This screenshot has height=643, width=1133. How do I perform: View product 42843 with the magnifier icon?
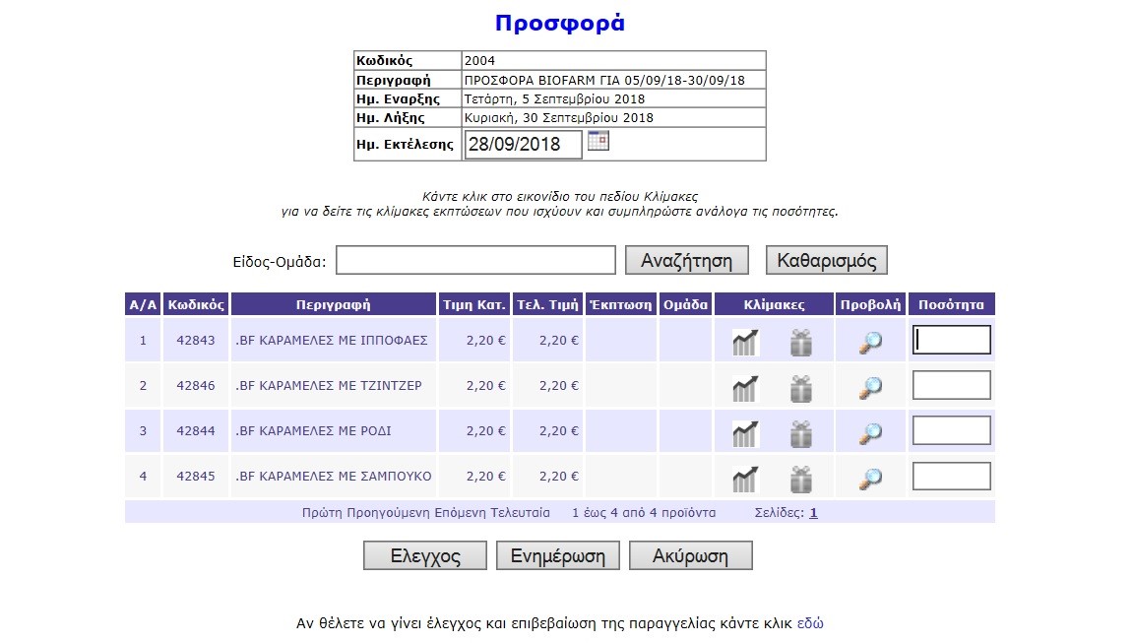pos(871,343)
